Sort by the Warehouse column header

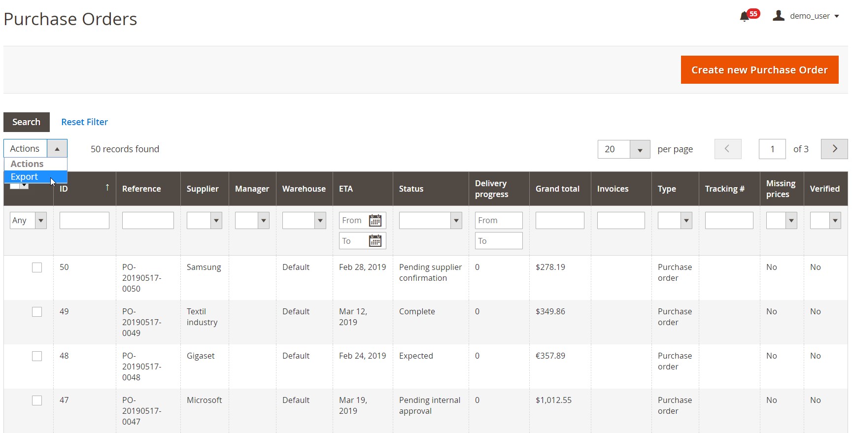click(x=304, y=189)
